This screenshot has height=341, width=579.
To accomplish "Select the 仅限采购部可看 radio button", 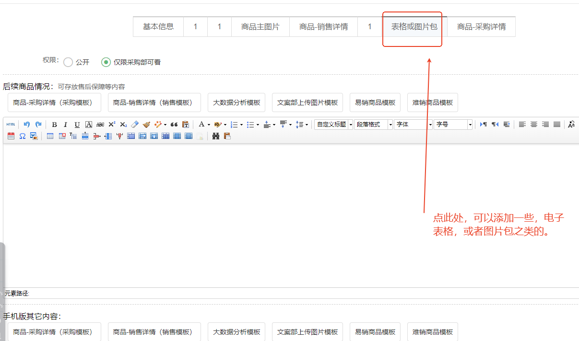I will click(106, 62).
